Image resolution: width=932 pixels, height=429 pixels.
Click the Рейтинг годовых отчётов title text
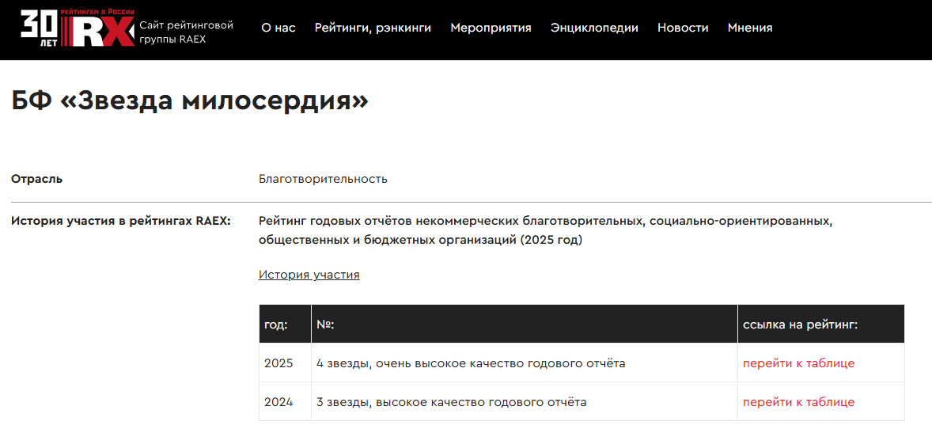tap(544, 231)
